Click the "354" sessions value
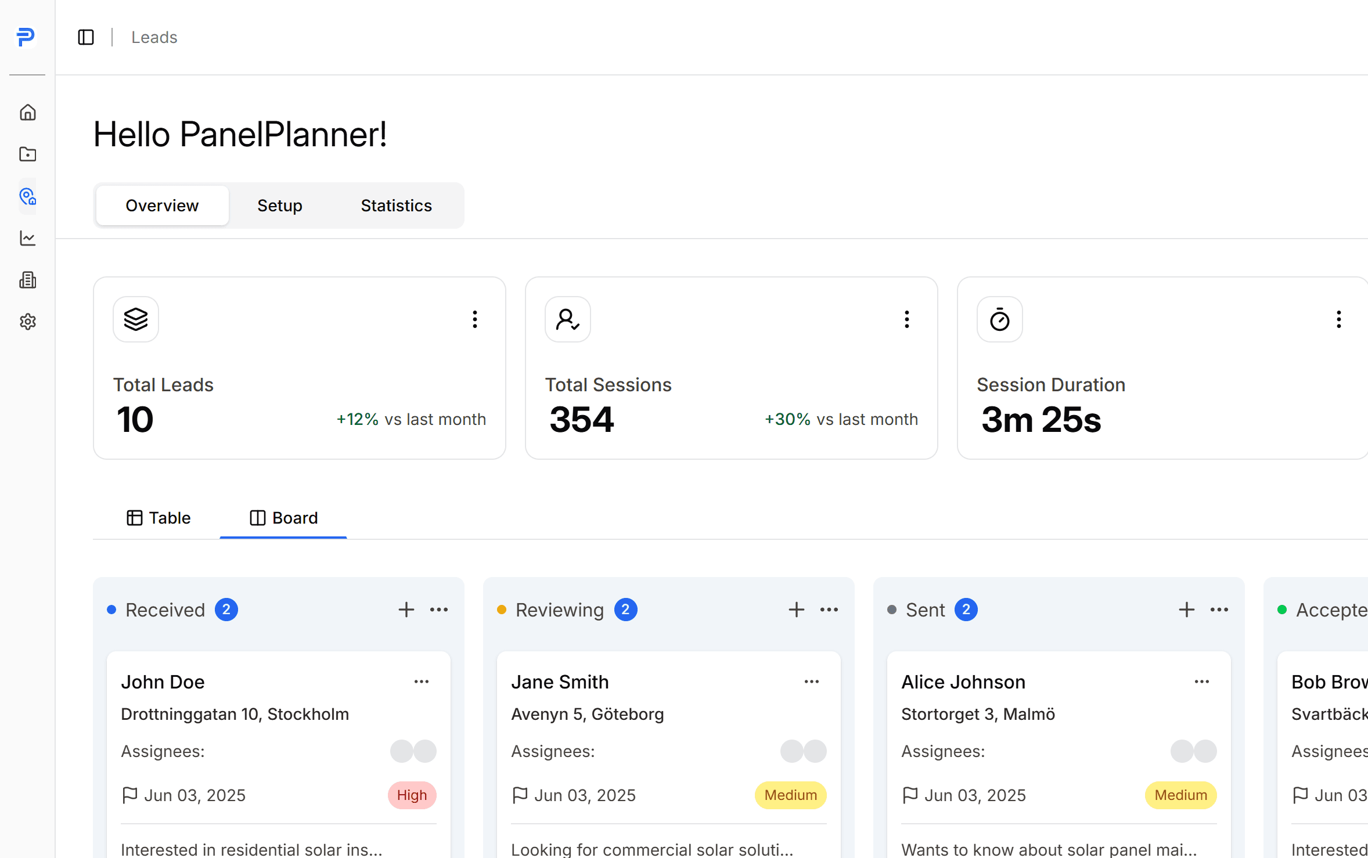Screen dimensions: 1368x858 pyautogui.click(x=582, y=420)
